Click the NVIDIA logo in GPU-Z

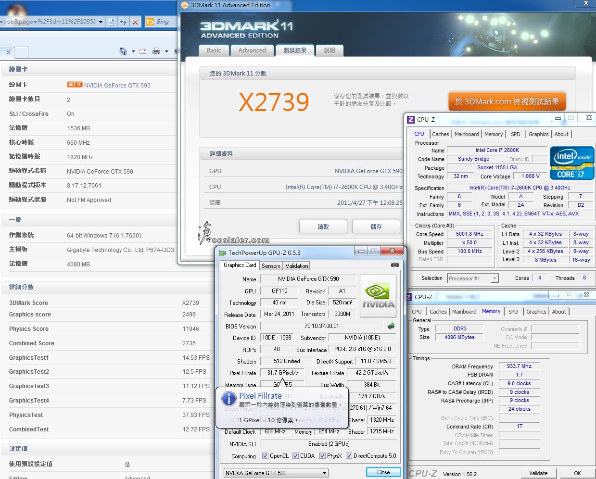[x=378, y=296]
